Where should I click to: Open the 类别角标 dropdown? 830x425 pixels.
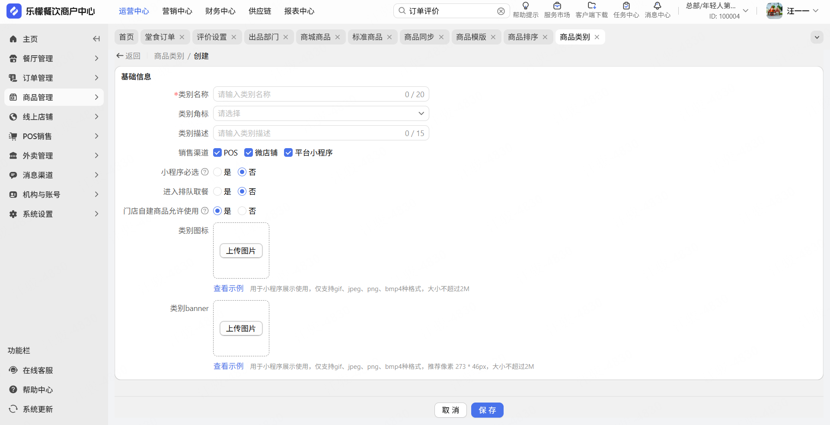pos(321,114)
